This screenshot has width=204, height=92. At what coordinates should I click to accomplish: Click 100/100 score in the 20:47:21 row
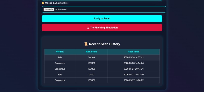[91, 69]
